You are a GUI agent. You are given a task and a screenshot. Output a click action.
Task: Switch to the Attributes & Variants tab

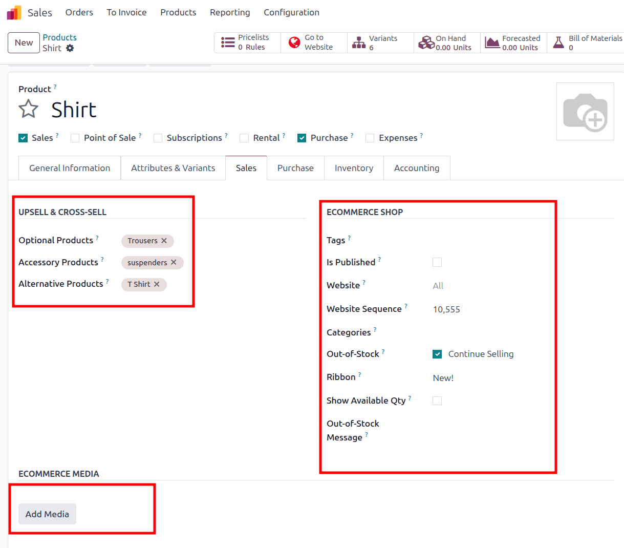[x=173, y=168]
